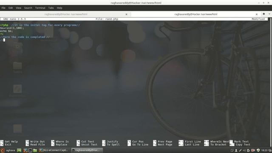Click the Read File shortcut label
Screen dimensions: 272x153
tap(37, 144)
